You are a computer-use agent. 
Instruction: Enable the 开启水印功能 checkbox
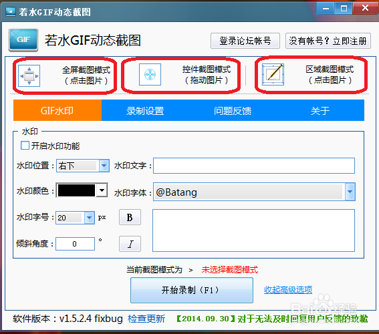(x=25, y=146)
